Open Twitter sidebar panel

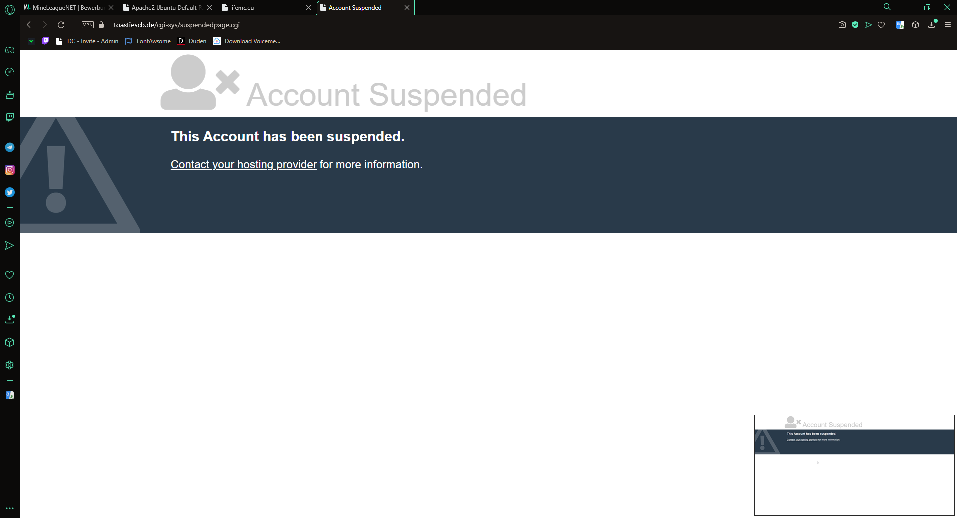tap(10, 192)
